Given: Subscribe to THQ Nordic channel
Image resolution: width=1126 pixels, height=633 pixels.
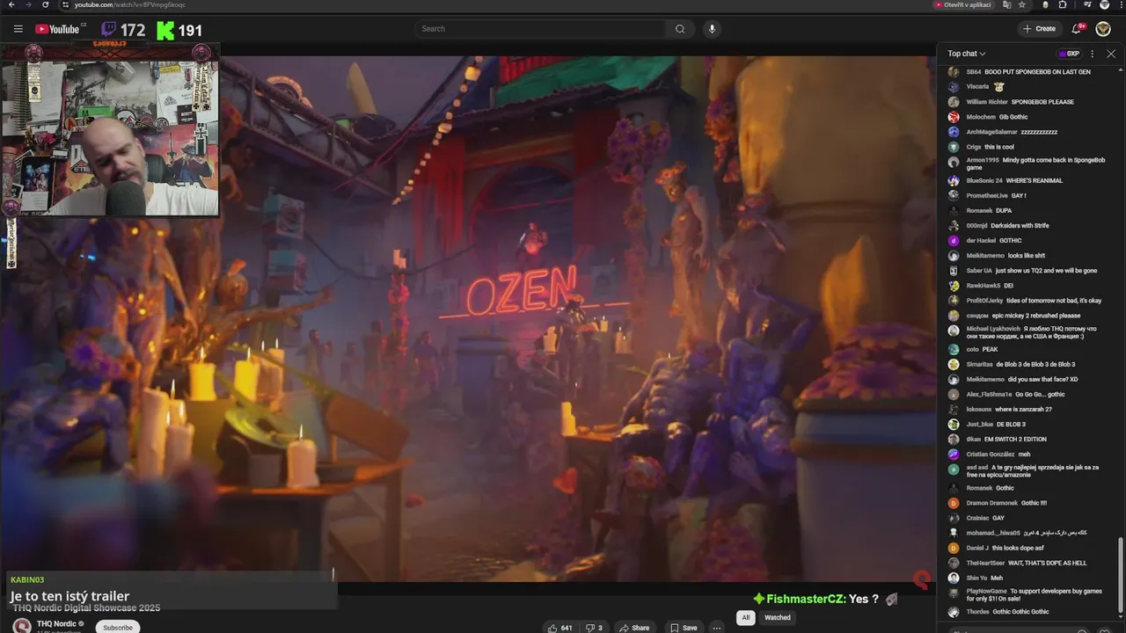Looking at the screenshot, I should [x=118, y=628].
